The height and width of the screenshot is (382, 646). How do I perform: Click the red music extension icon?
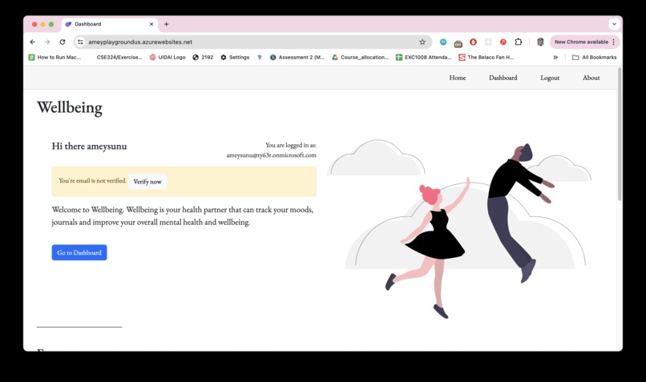pyautogui.click(x=503, y=42)
